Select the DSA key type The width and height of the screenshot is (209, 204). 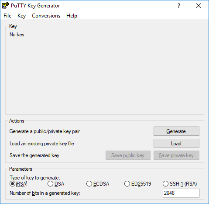56,183
